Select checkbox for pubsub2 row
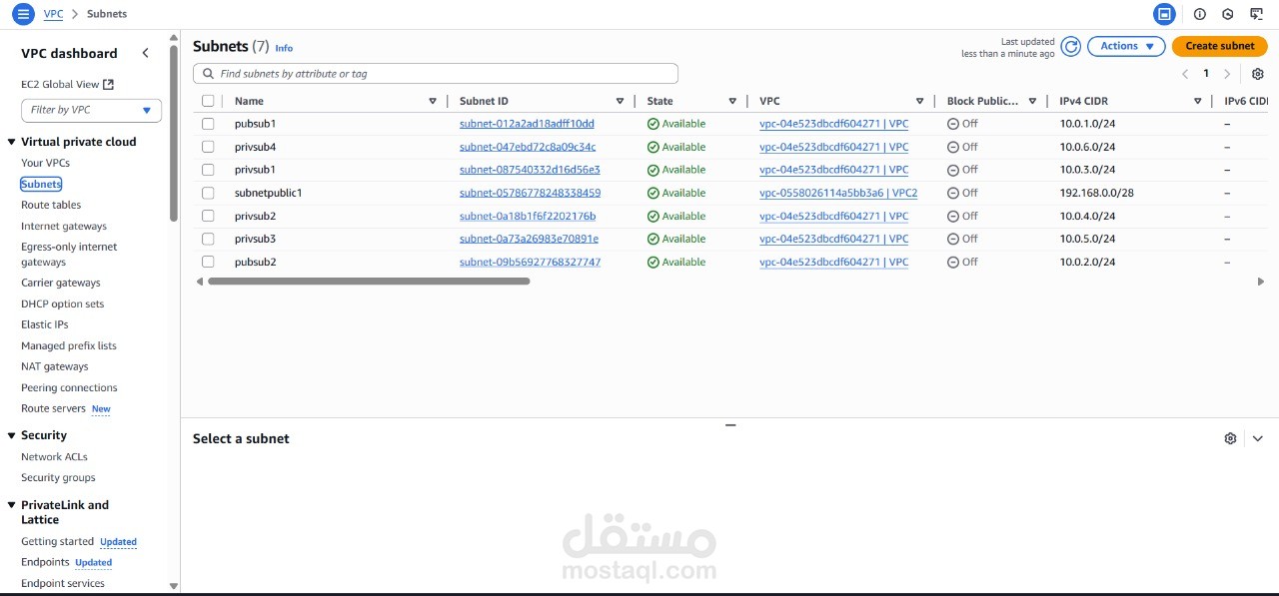Screen dimensions: 1279x596 208,262
